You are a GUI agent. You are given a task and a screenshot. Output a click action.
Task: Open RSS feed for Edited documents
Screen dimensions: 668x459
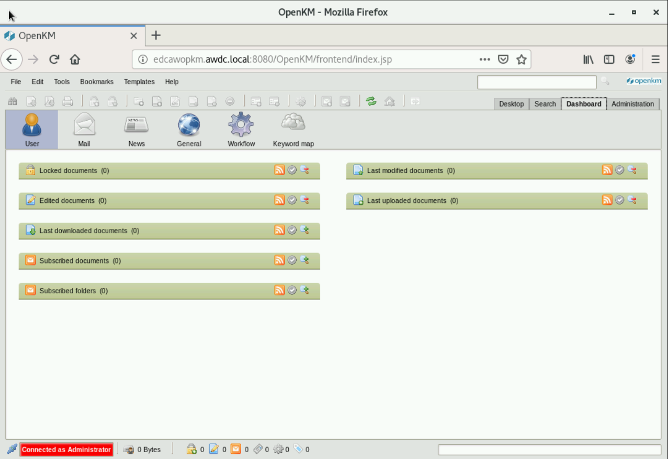point(280,200)
